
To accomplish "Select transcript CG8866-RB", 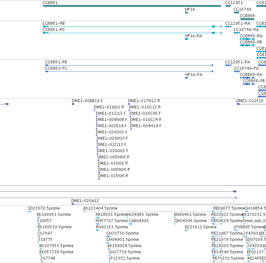I will (x=251, y=42).
